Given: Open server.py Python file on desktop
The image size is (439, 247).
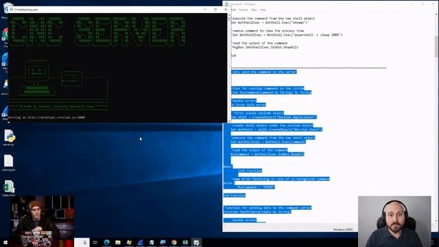Looking at the screenshot, I should tap(9, 137).
